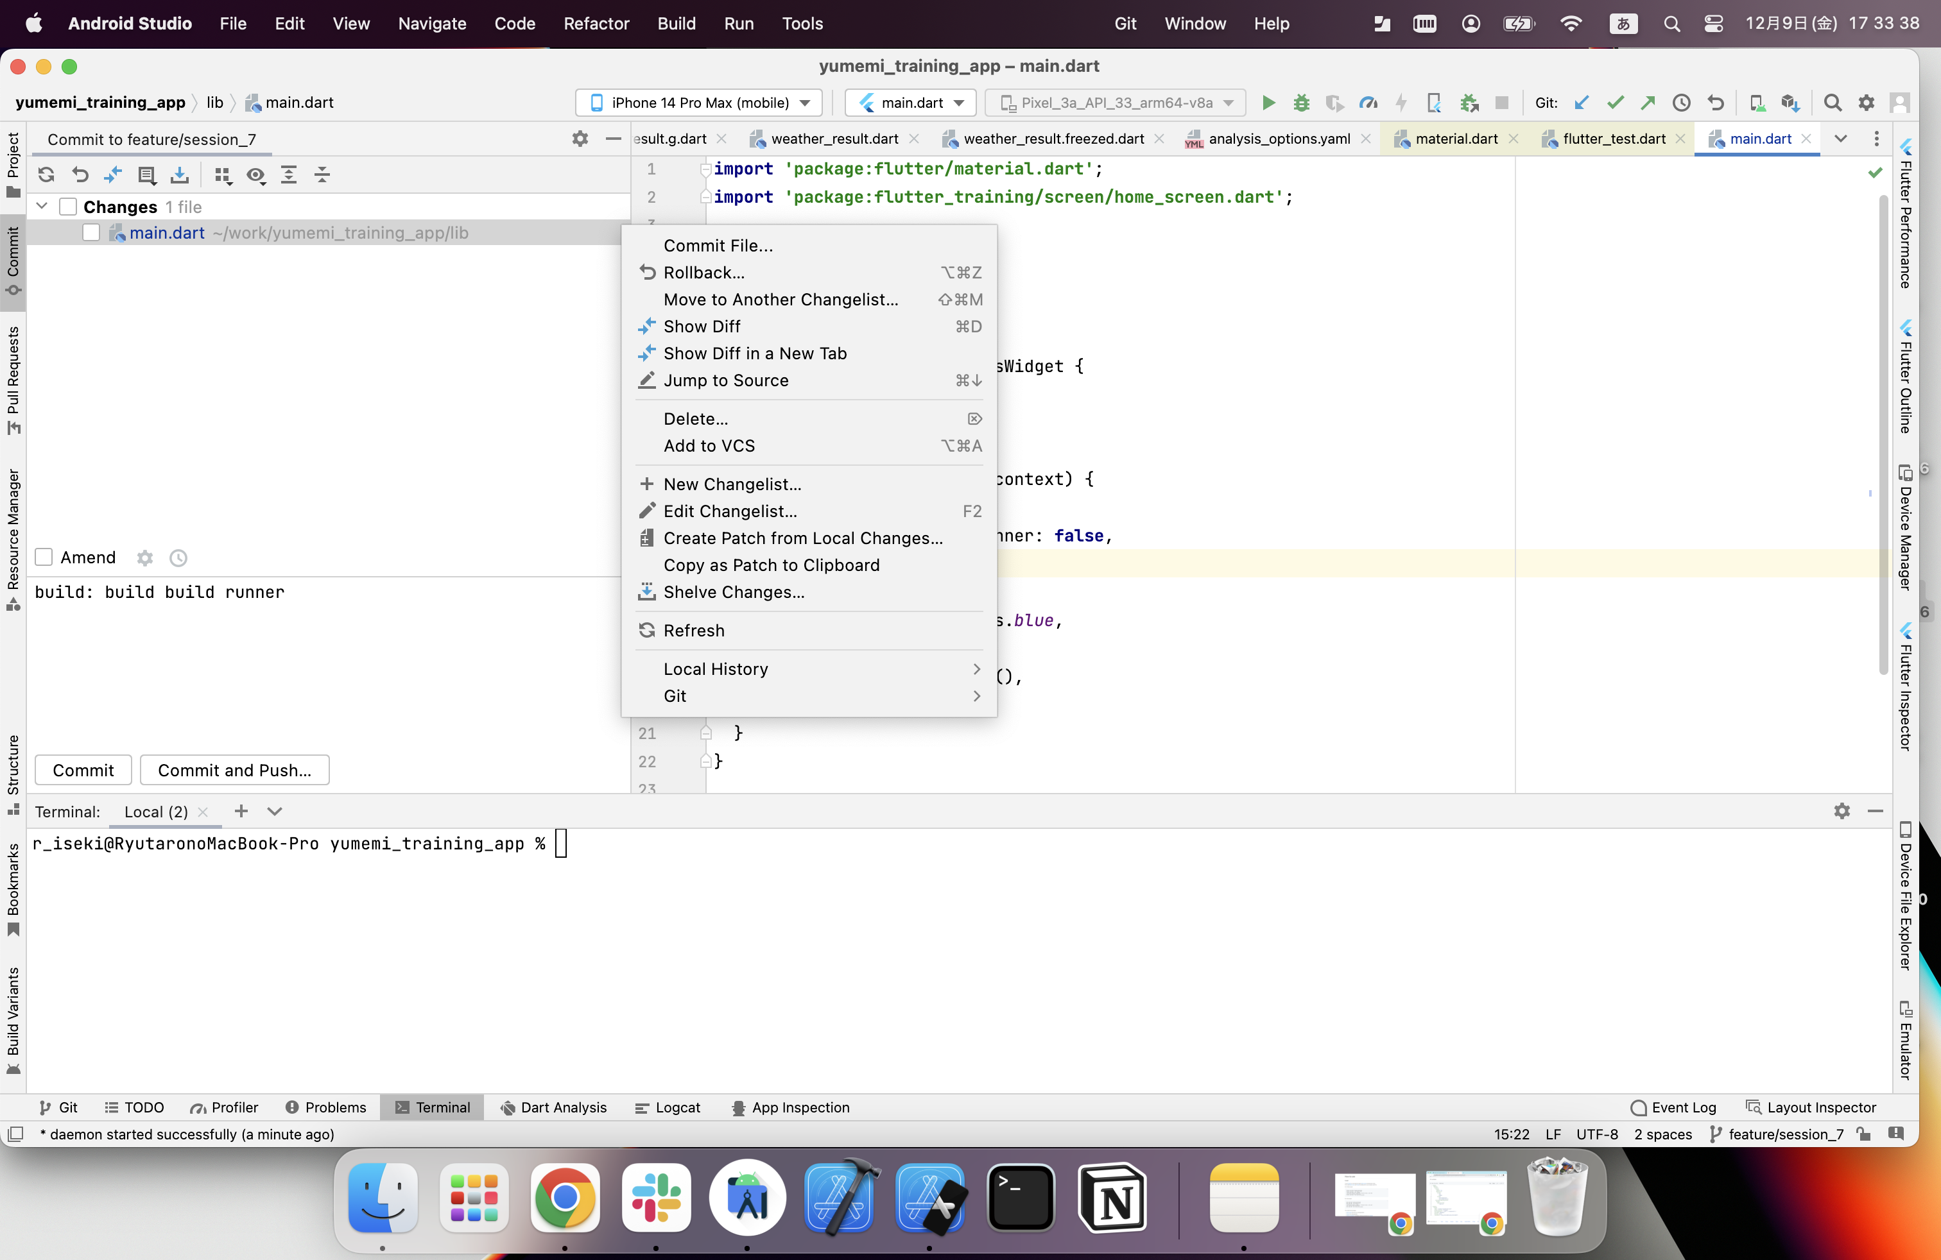Screen dimensions: 1941x1260
Task: Check the Changes changelist checkbox
Action: 69,207
